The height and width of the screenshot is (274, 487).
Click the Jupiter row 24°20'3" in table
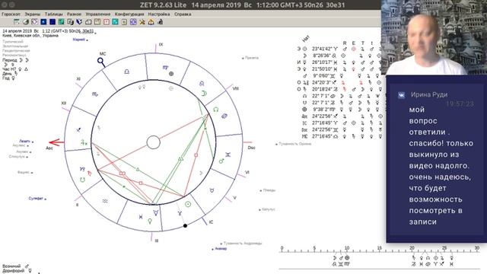(x=339, y=82)
